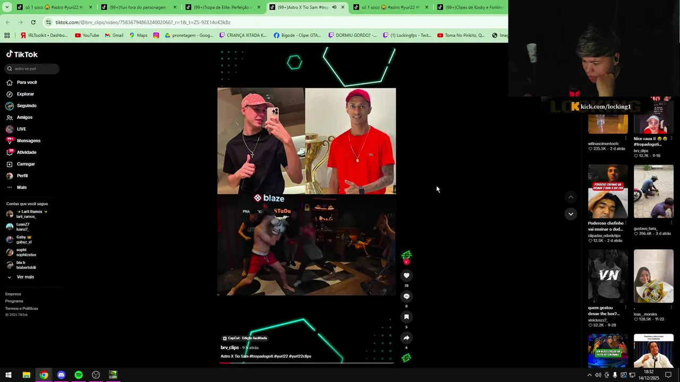Switch to Clipes de Kosky e Fontin tab
Screen dimensions: 680x382
pyautogui.click(x=470, y=7)
